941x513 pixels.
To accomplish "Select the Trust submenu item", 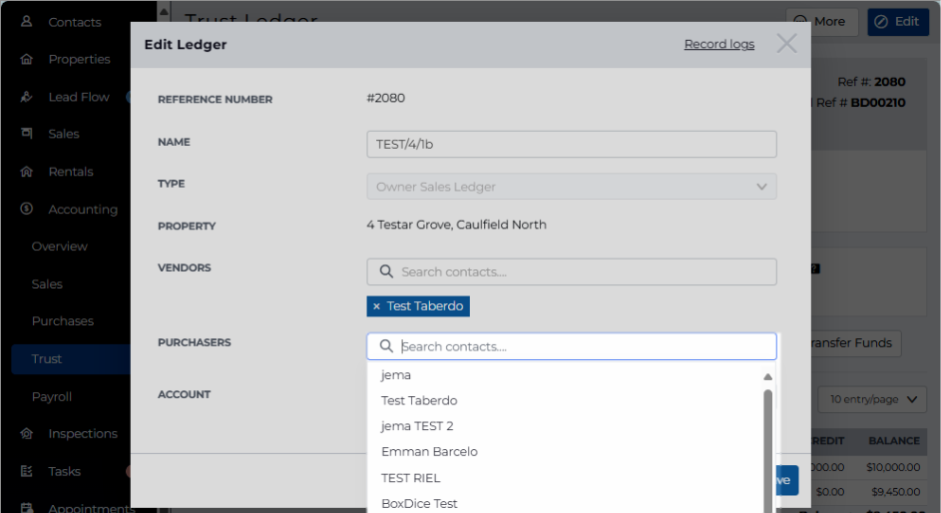I will coord(71,358).
